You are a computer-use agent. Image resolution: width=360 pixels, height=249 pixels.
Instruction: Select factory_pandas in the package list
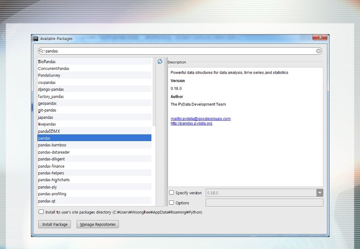(x=94, y=96)
